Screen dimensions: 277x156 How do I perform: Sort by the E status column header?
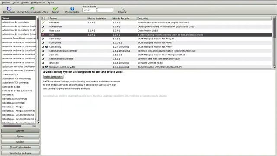43,18
